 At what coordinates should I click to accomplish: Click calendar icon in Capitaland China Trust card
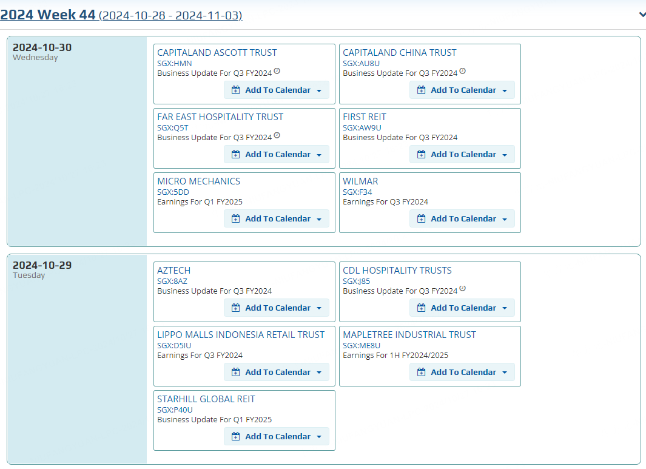[421, 90]
